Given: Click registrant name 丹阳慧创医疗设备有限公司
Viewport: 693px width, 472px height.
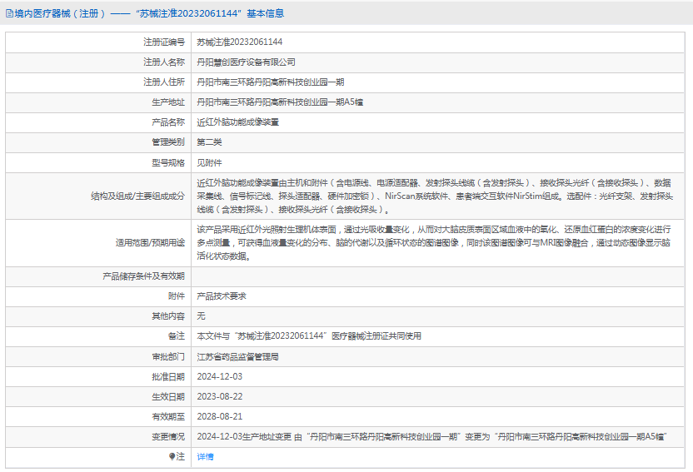Looking at the screenshot, I should click(247, 62).
